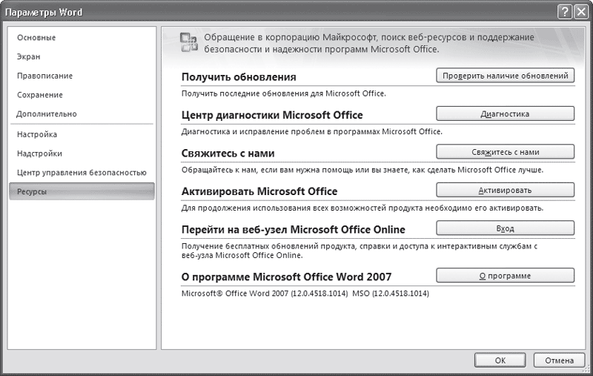
Task: Go to Дополнительно options
Action: (x=47, y=114)
